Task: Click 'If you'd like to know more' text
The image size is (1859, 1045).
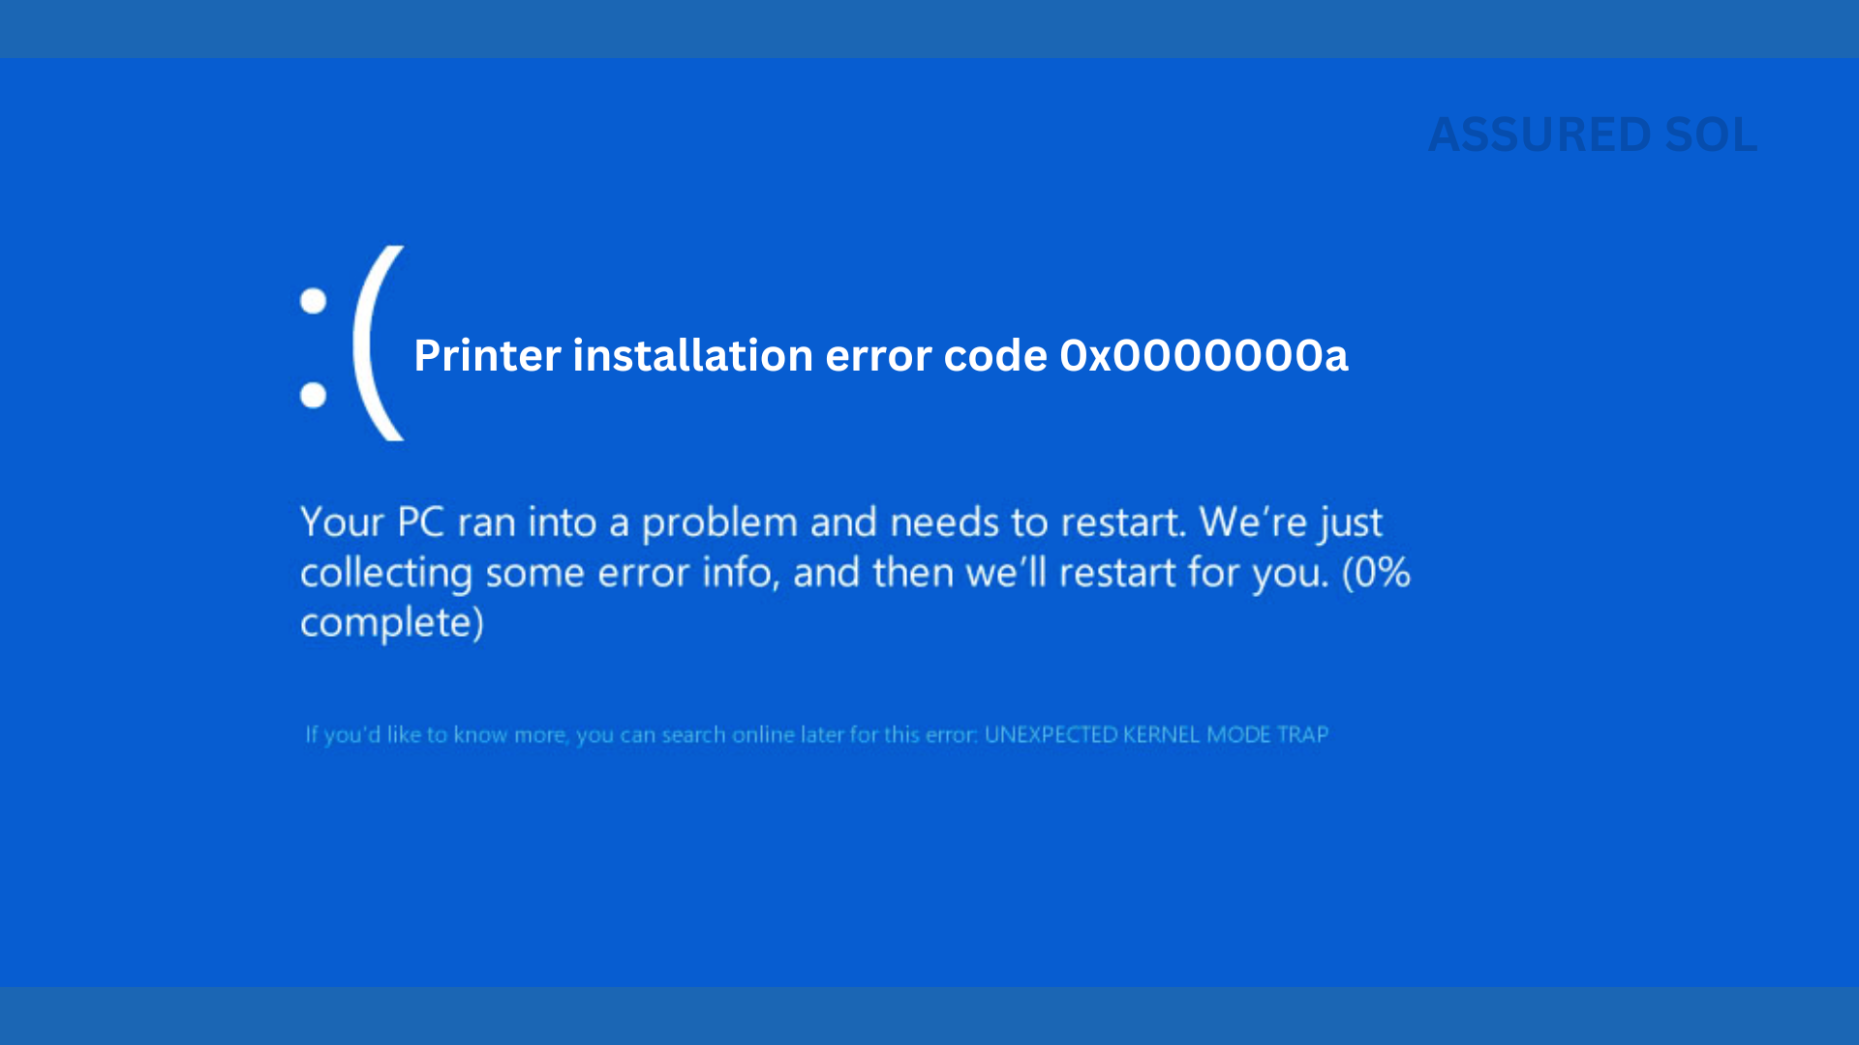Action: tap(436, 735)
